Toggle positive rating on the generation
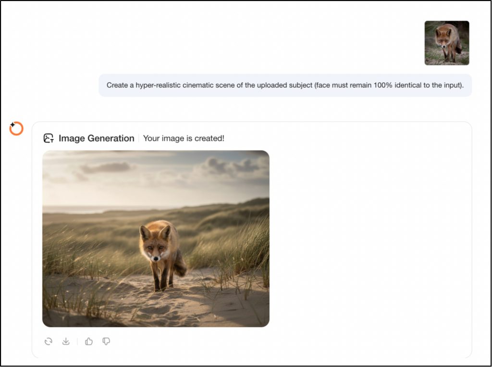 [x=88, y=341]
